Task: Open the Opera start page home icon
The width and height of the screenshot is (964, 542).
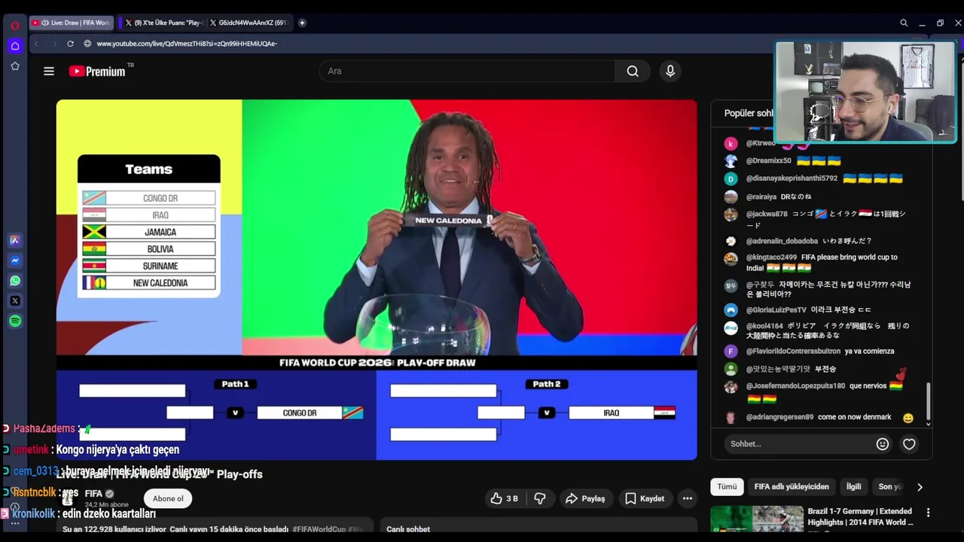Action: click(14, 46)
